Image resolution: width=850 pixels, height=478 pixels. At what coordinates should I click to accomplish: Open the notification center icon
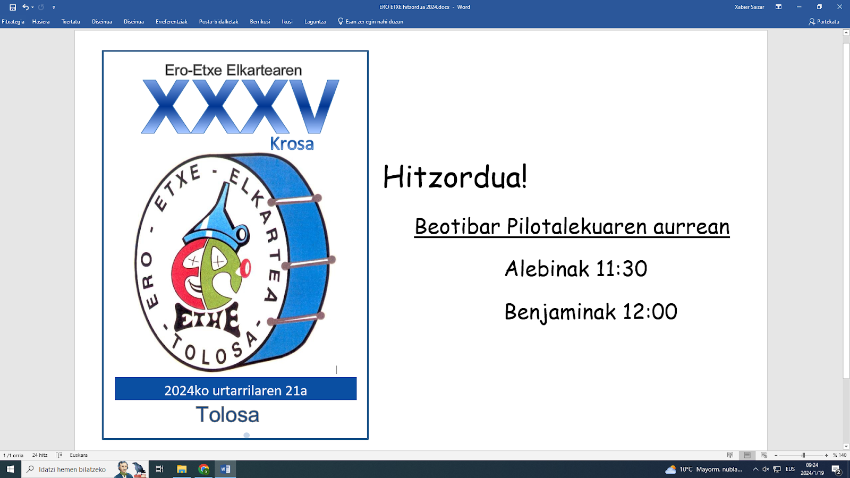(836, 470)
